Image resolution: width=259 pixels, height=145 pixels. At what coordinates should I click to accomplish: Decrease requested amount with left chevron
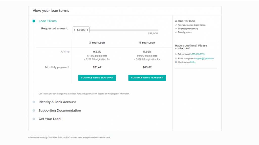[x=75, y=30]
